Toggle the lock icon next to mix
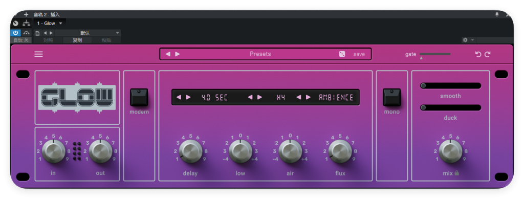 pyautogui.click(x=457, y=173)
